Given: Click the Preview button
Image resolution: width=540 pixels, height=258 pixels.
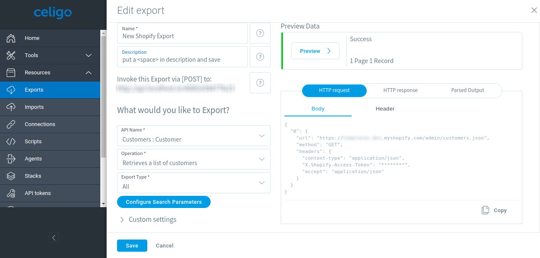Looking at the screenshot, I should point(315,51).
